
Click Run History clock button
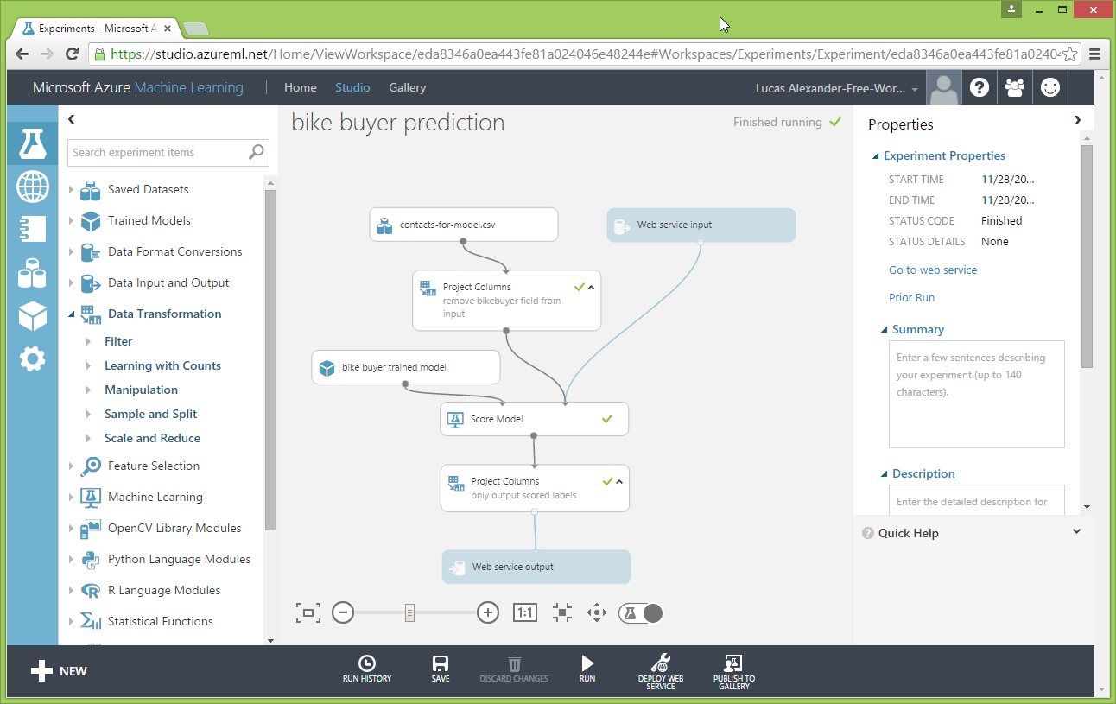tap(367, 669)
